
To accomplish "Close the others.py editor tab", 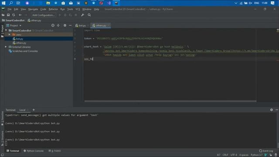I will pos(109,26).
